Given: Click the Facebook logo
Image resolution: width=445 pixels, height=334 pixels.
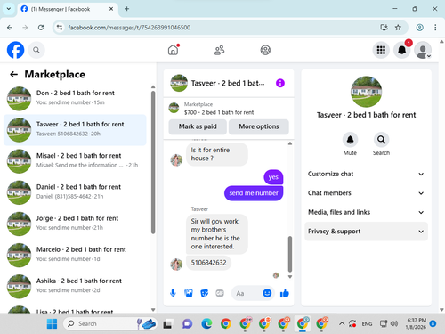Looking at the screenshot, I should coord(15,50).
